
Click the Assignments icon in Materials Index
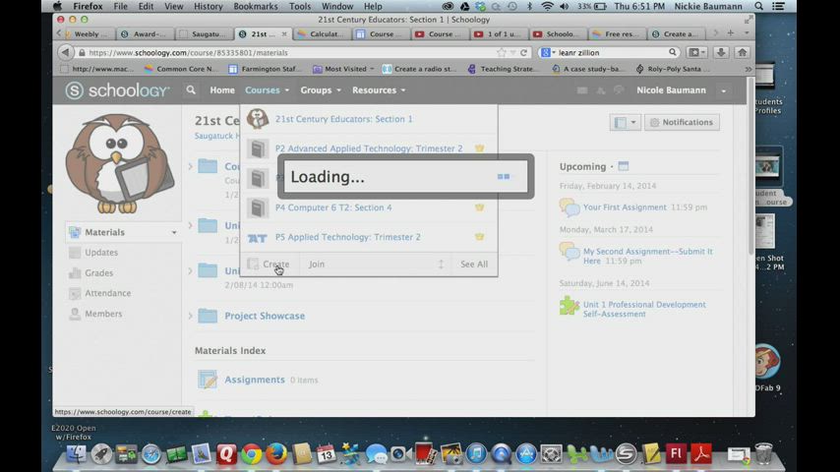coord(208,380)
